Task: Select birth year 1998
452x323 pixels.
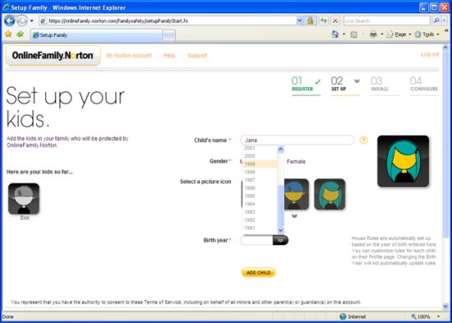Action: (260, 172)
